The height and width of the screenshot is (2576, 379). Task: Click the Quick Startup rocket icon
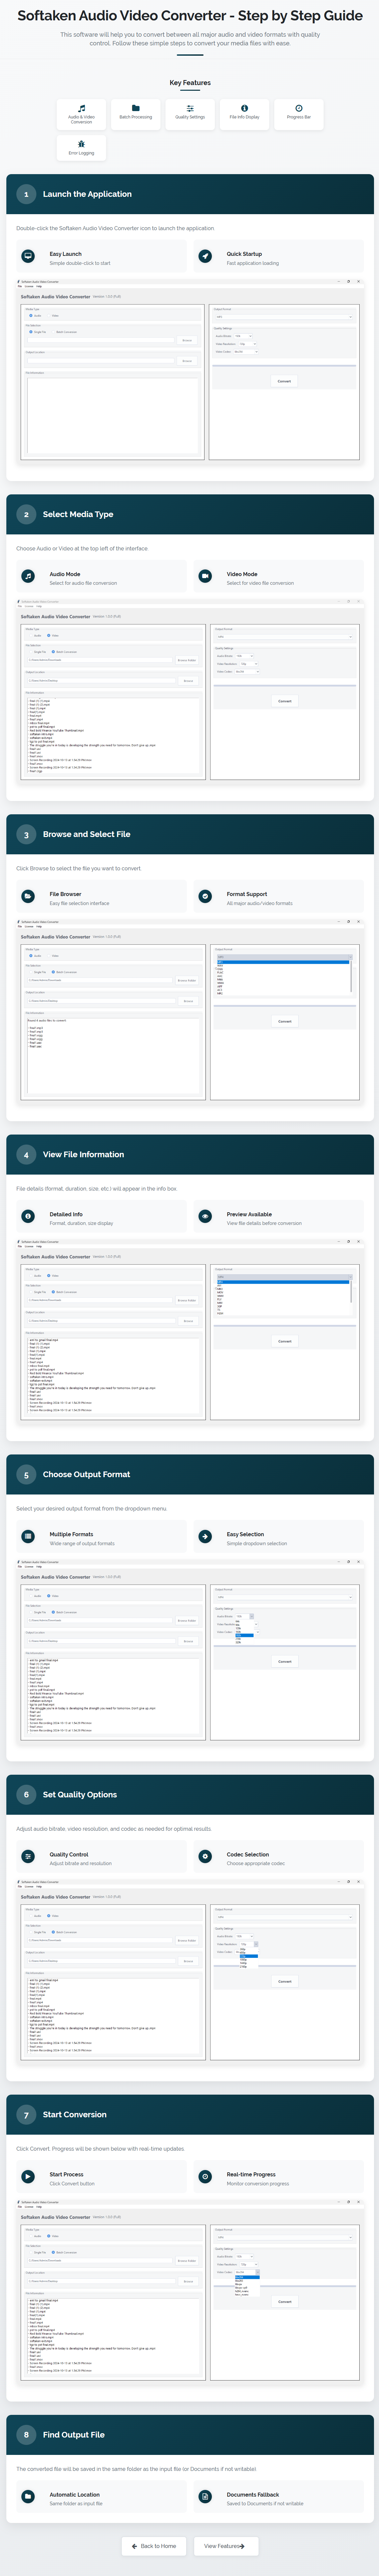[205, 256]
